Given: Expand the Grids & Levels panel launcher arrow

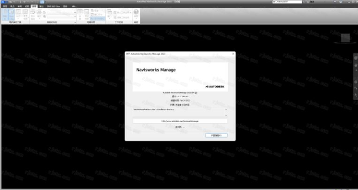Looking at the screenshot, I should click(x=75, y=22).
